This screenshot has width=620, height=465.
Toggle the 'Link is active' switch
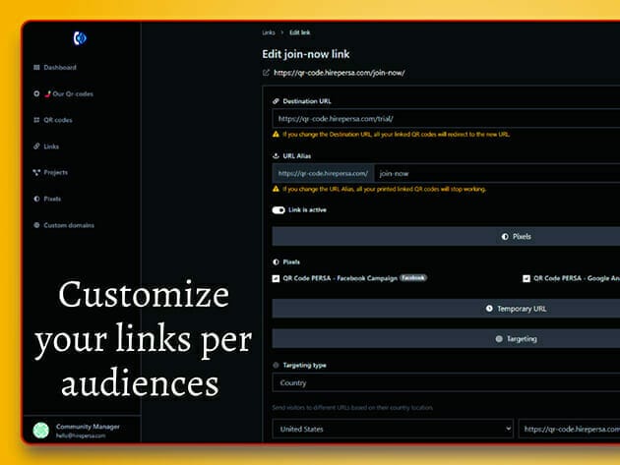pyautogui.click(x=279, y=209)
